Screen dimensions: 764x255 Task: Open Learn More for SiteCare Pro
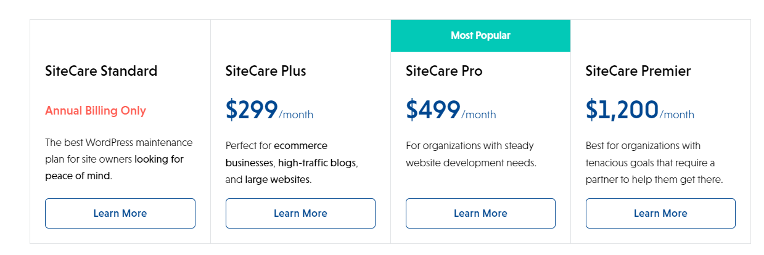click(x=480, y=214)
